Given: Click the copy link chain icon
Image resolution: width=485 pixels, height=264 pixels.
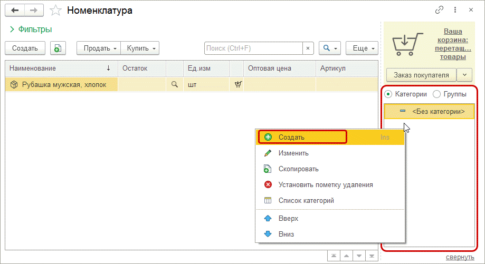Looking at the screenshot, I should 439,10.
